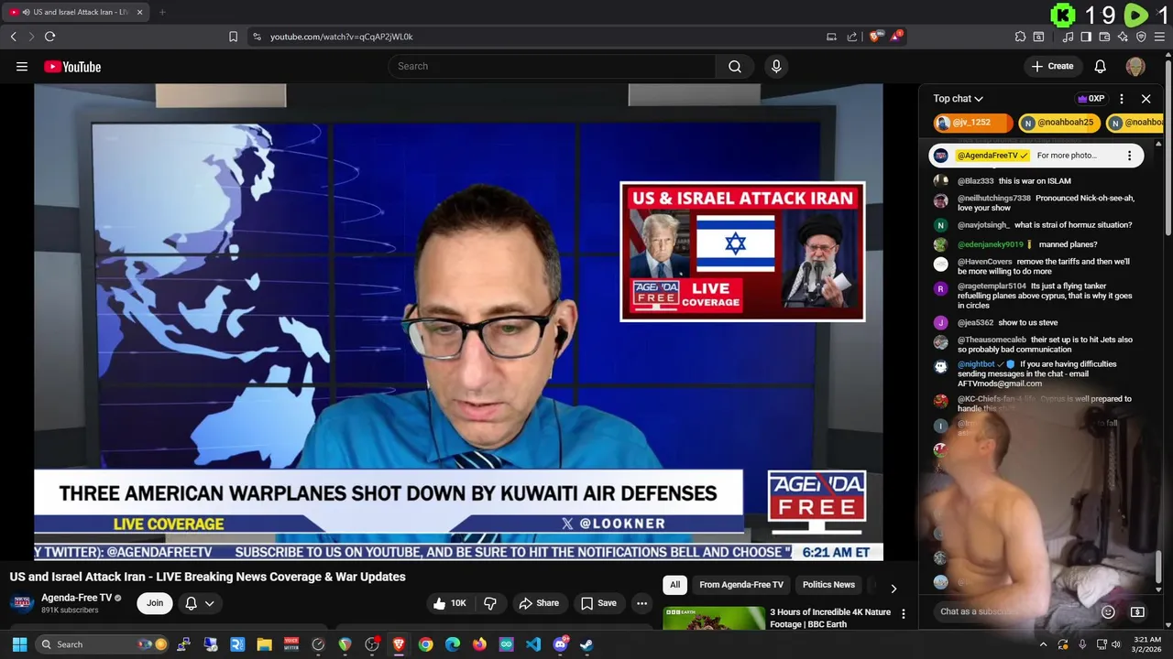
Task: Open the 0XP points badge
Action: pos(1091,99)
